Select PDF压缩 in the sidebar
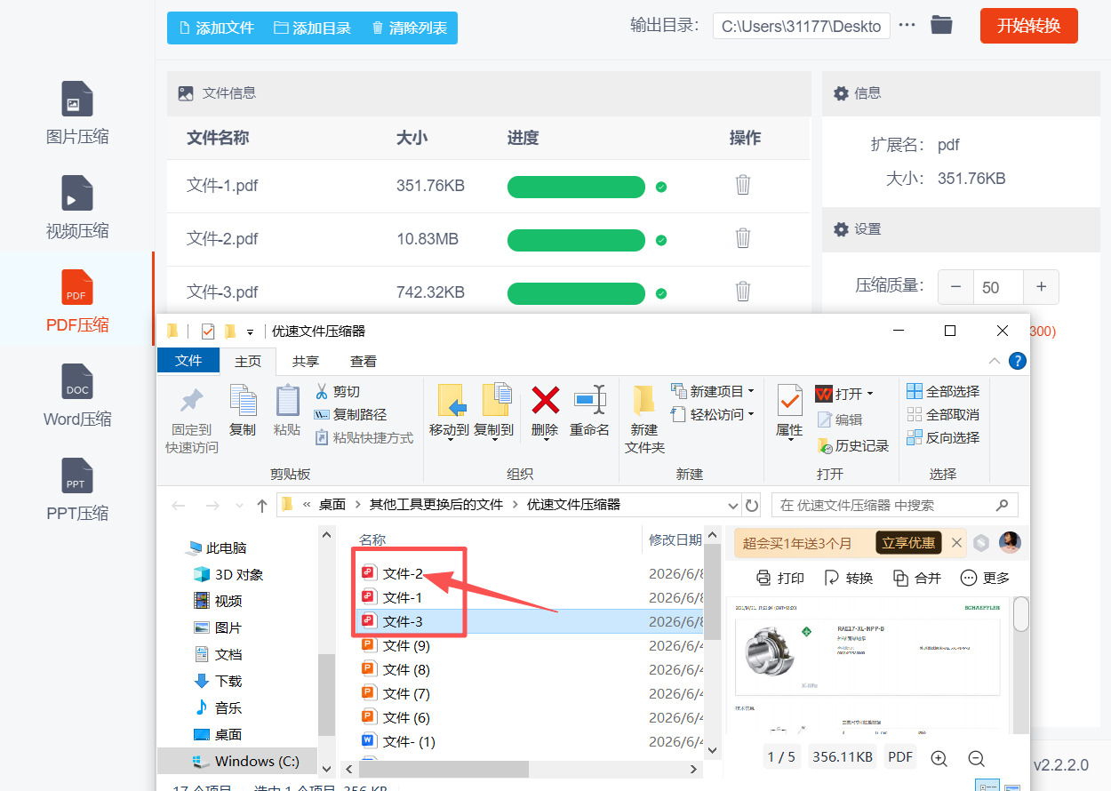Viewport: 1111px width, 791px height. tap(77, 301)
